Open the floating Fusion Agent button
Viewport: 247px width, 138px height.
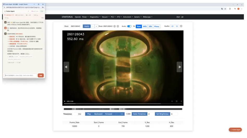pos(235,130)
